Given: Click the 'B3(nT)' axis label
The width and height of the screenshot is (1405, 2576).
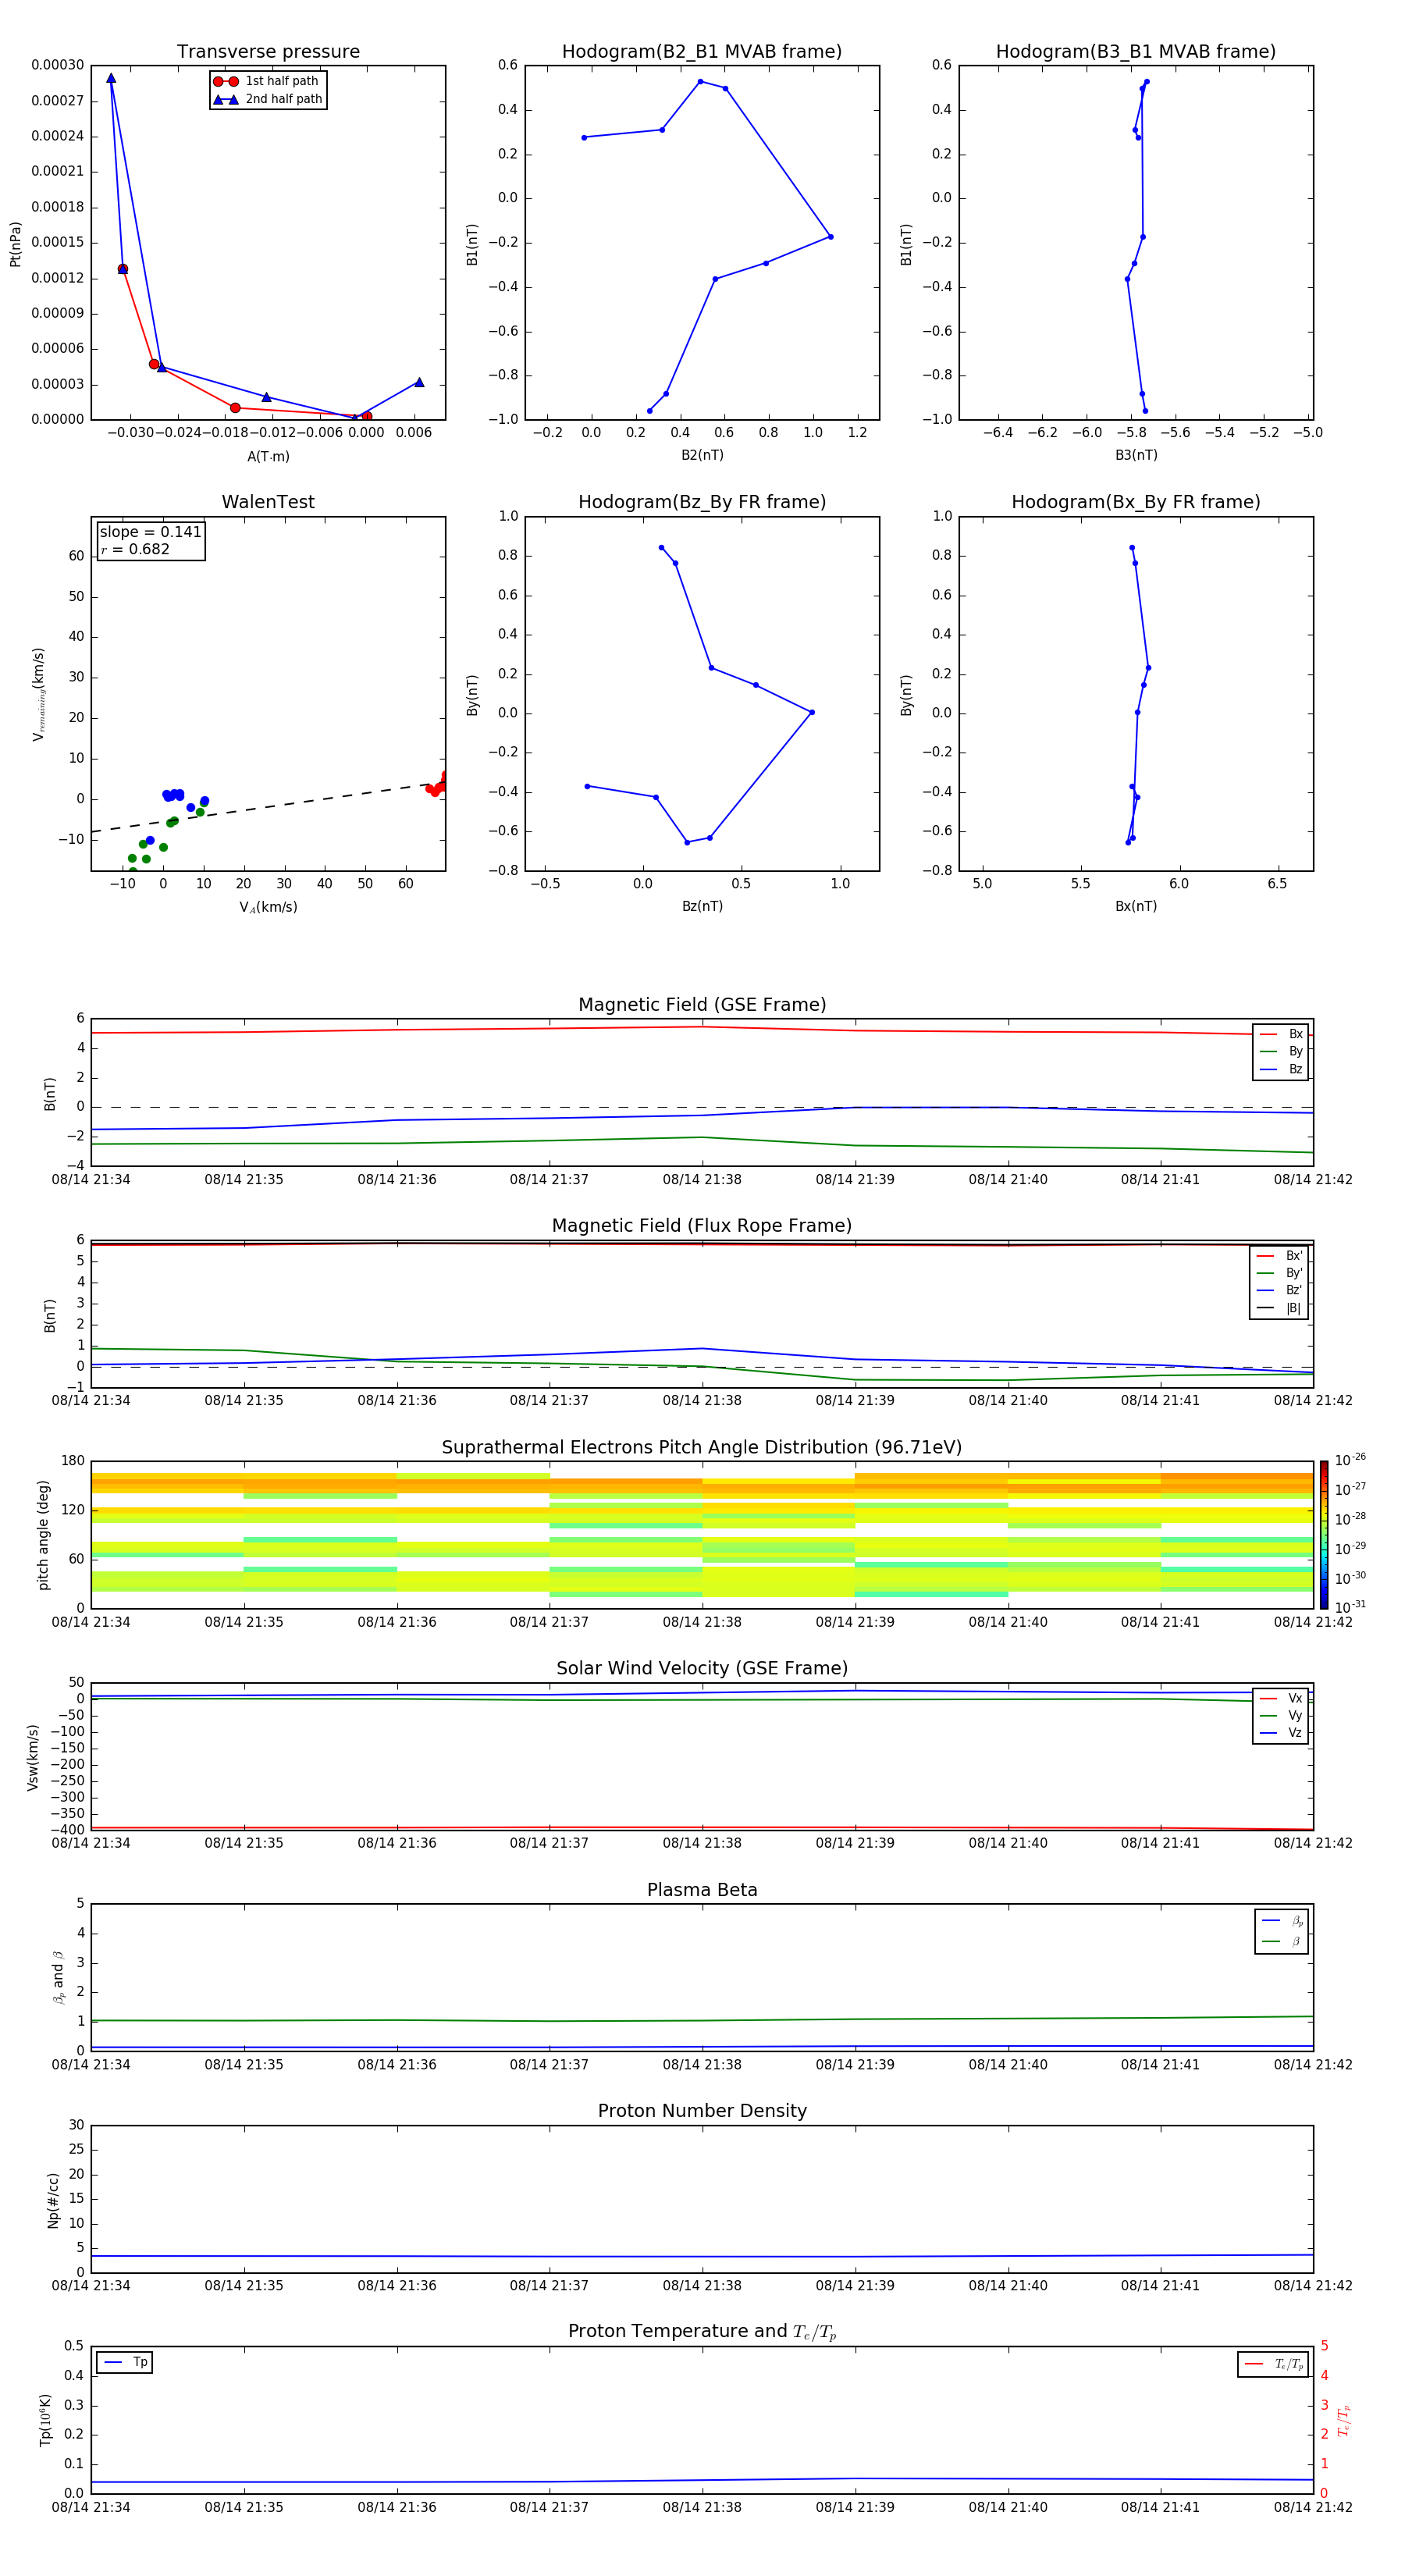Looking at the screenshot, I should [x=1136, y=455].
